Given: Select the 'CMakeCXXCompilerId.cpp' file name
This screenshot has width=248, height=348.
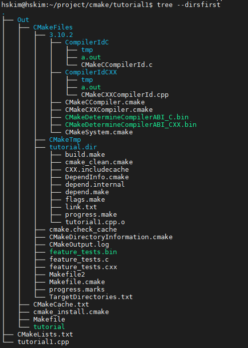Looking at the screenshot, I should point(125,95).
